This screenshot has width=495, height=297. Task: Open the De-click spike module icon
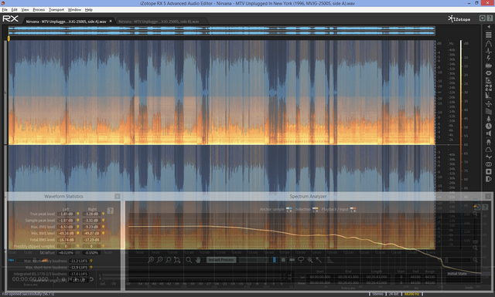pos(489,51)
